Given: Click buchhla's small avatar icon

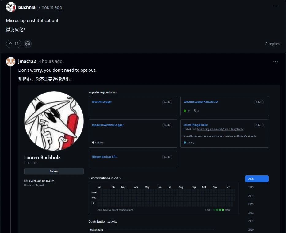Looking at the screenshot, I should click(x=11, y=7).
